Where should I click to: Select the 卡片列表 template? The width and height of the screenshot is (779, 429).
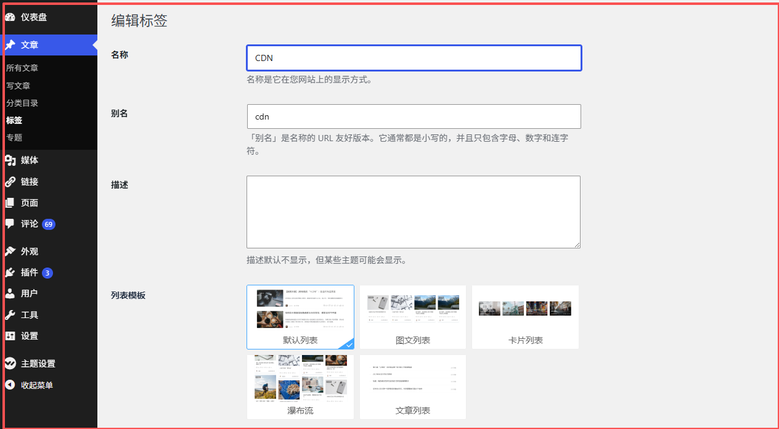(x=525, y=317)
